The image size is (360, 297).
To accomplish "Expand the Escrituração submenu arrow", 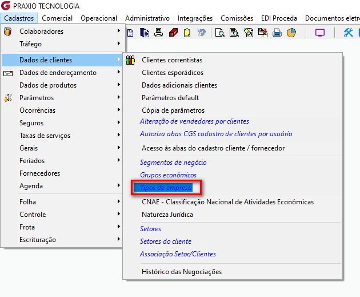I will [x=119, y=239].
